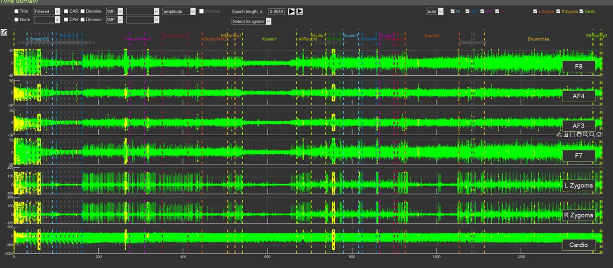Click the AllRecord marker label
Viewport: 613px width, 268px height.
coord(307,39)
